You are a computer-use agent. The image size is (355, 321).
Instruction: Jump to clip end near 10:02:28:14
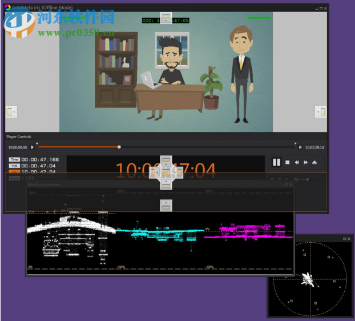pyautogui.click(x=300, y=147)
